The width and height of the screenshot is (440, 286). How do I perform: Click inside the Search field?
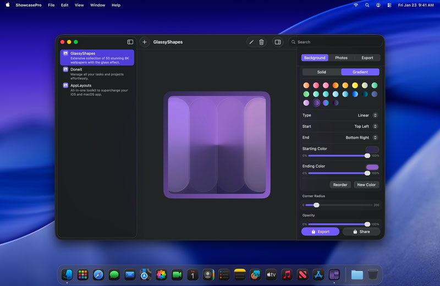tap(337, 42)
